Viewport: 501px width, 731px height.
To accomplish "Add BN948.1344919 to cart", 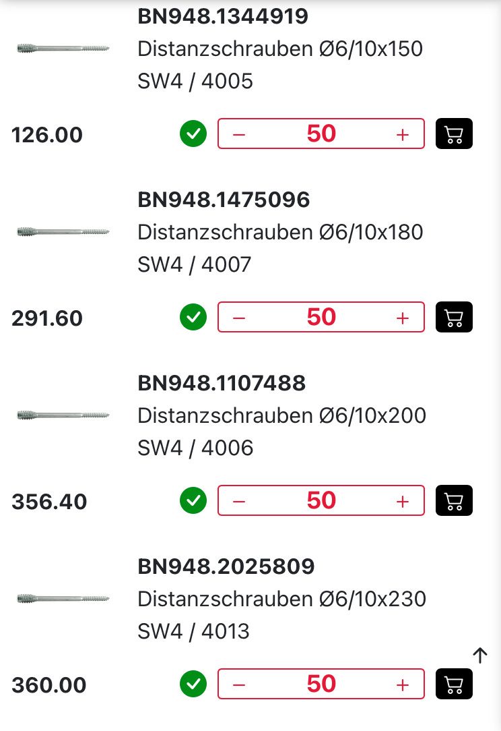I will tap(455, 134).
